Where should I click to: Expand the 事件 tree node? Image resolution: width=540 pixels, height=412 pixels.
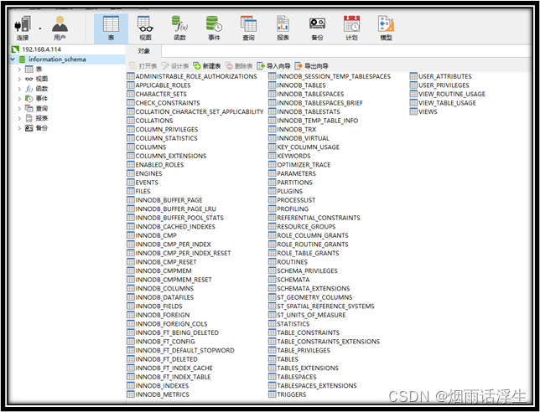pyautogui.click(x=19, y=99)
